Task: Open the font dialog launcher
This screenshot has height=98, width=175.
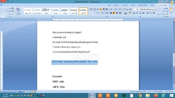Action: pos(123,16)
